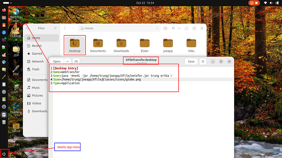Click the XFileTransfer.desktop title
Image resolution: width=282 pixels, height=158 pixels.
click(x=141, y=60)
